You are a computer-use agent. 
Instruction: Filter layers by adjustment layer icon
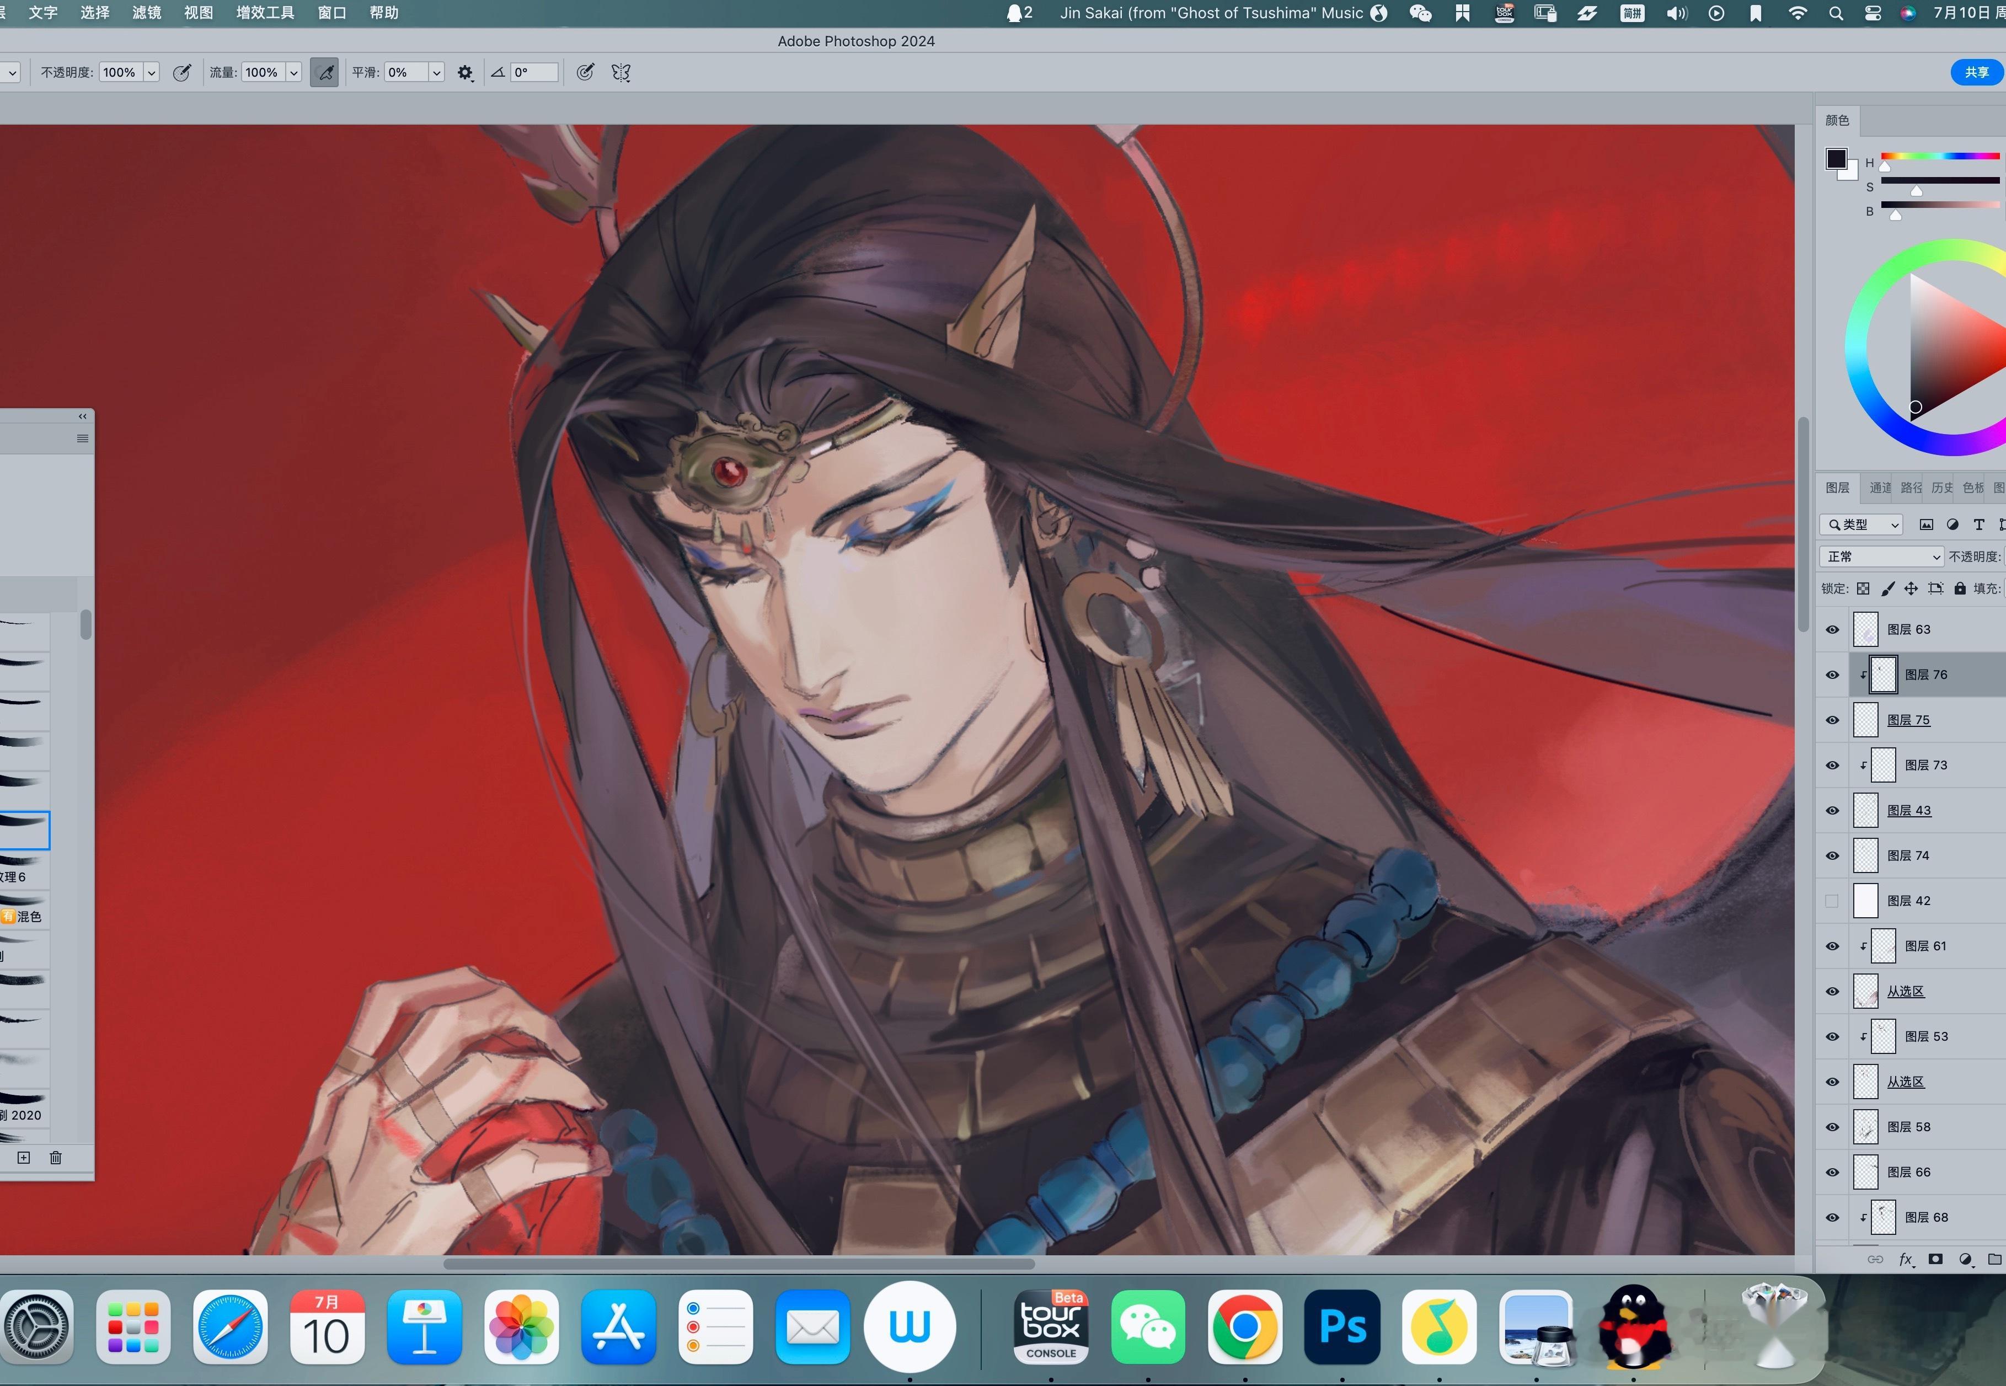(x=1952, y=525)
